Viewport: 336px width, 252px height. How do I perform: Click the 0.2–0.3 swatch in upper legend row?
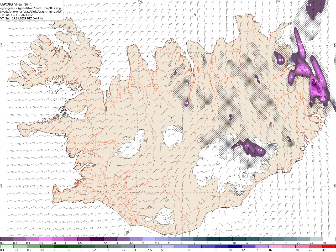[x=7, y=239]
